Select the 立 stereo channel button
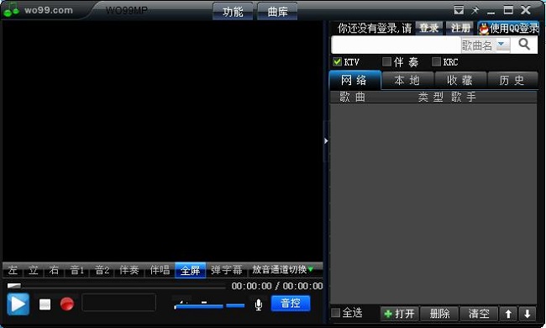546x328 pixels. [34, 270]
